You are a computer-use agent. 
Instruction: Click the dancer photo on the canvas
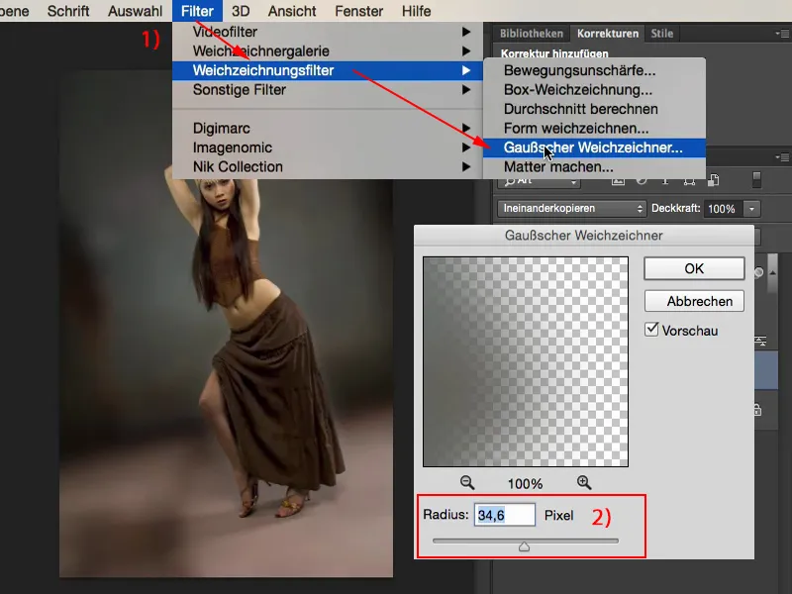click(227, 324)
